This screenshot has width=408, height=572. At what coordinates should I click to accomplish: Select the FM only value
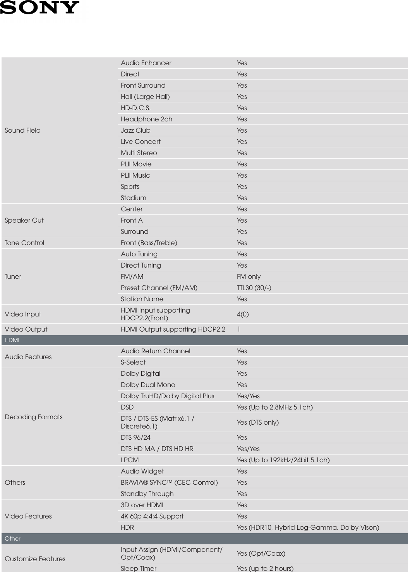click(x=249, y=276)
